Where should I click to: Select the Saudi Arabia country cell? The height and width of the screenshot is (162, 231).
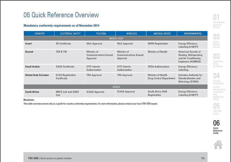pyautogui.click(x=39, y=68)
